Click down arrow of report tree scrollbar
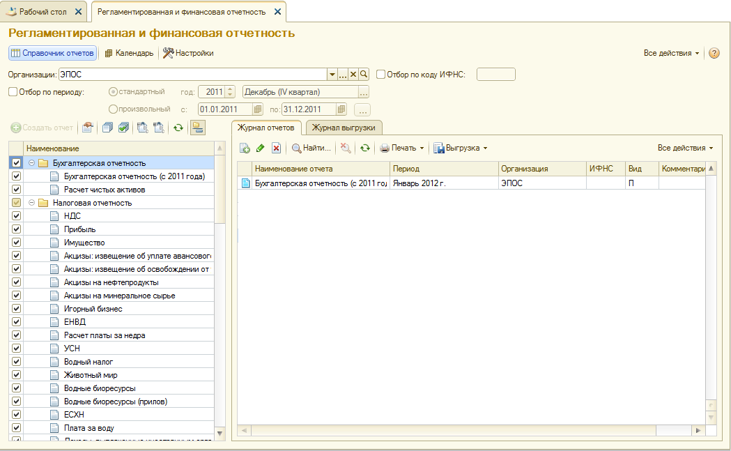731x451 pixels. pyautogui.click(x=220, y=434)
